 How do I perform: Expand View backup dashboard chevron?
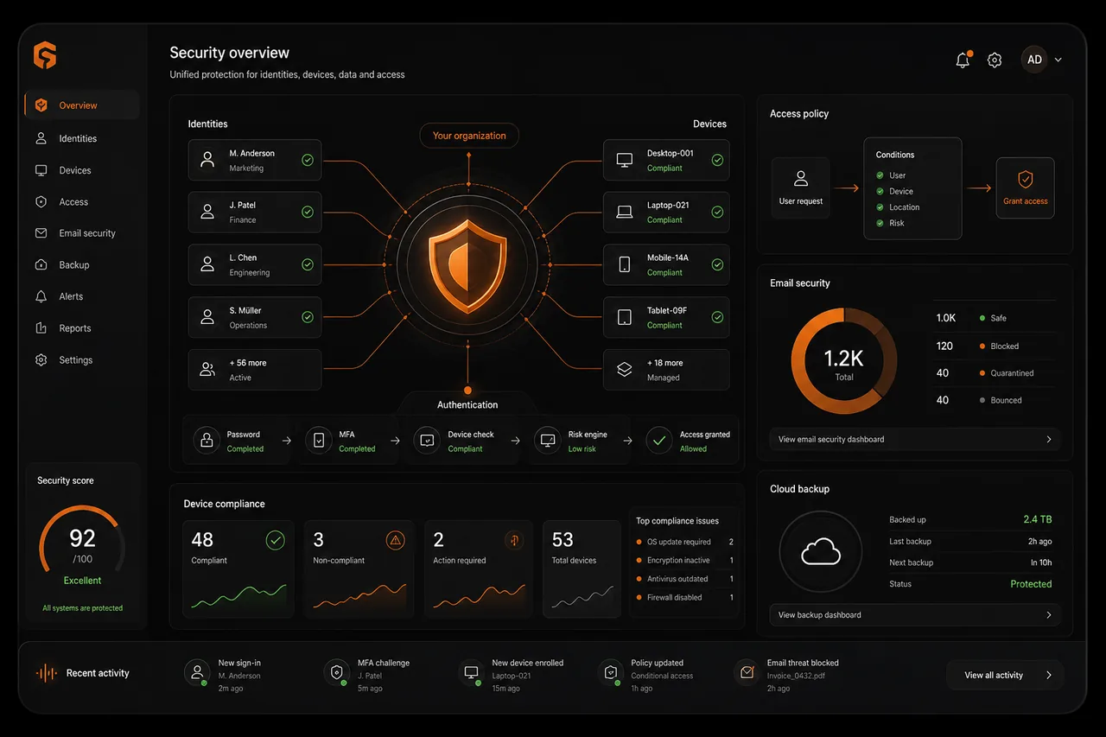(1049, 615)
